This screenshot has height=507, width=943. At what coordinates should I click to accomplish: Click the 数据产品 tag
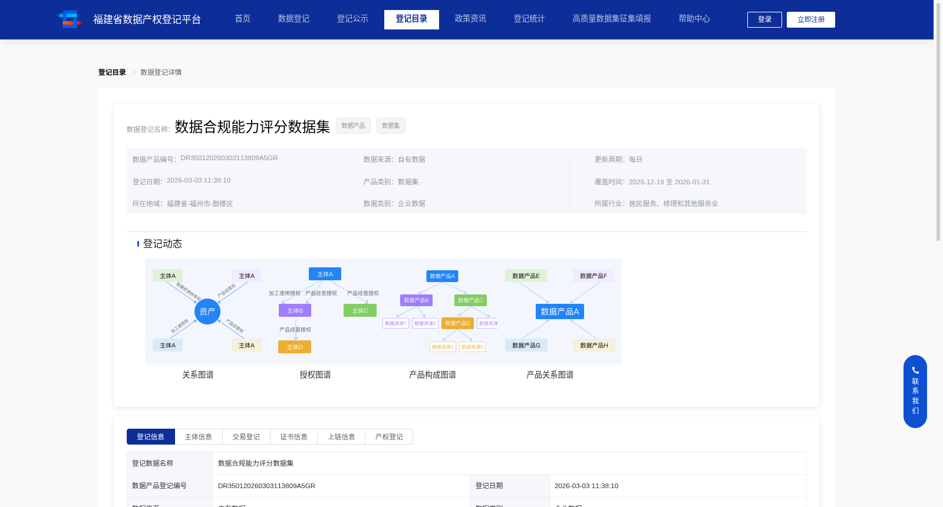[x=353, y=125]
